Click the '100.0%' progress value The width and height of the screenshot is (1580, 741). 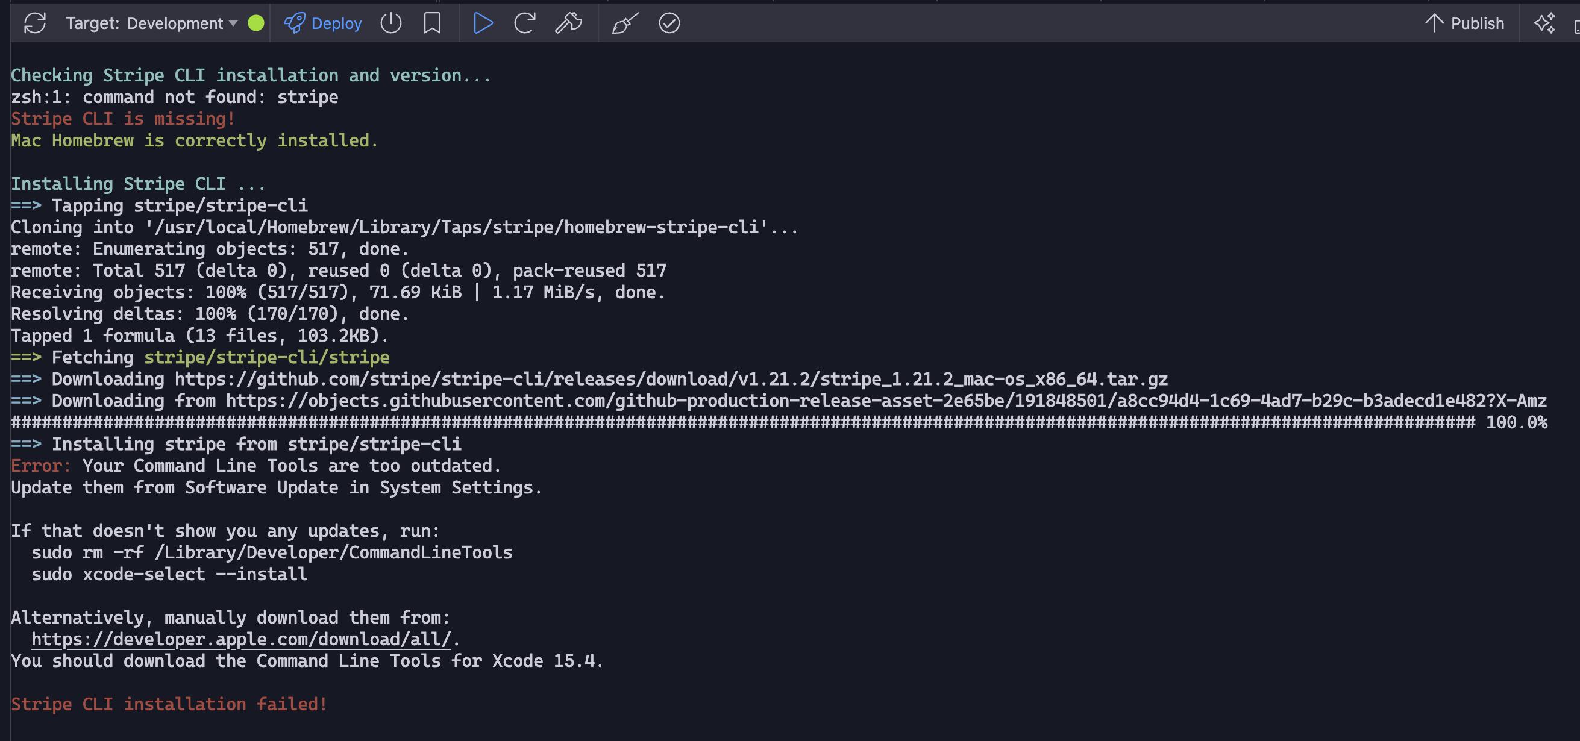click(1516, 422)
